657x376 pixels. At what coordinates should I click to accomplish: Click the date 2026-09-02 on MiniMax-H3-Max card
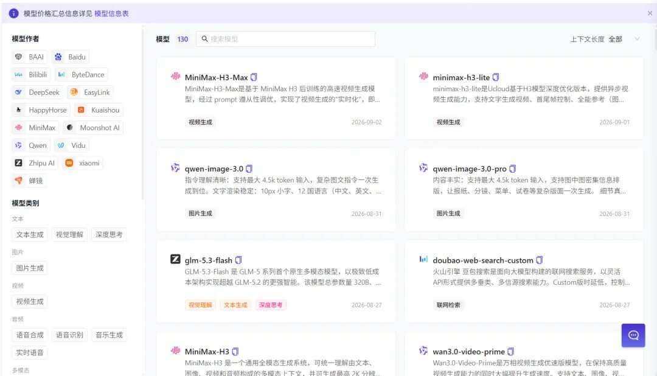point(367,122)
